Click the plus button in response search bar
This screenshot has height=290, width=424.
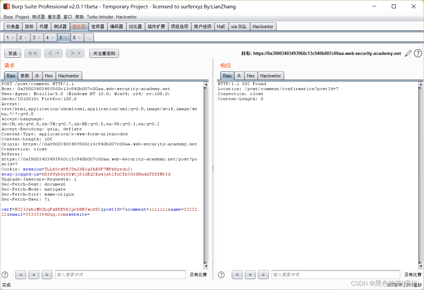click(x=250, y=275)
